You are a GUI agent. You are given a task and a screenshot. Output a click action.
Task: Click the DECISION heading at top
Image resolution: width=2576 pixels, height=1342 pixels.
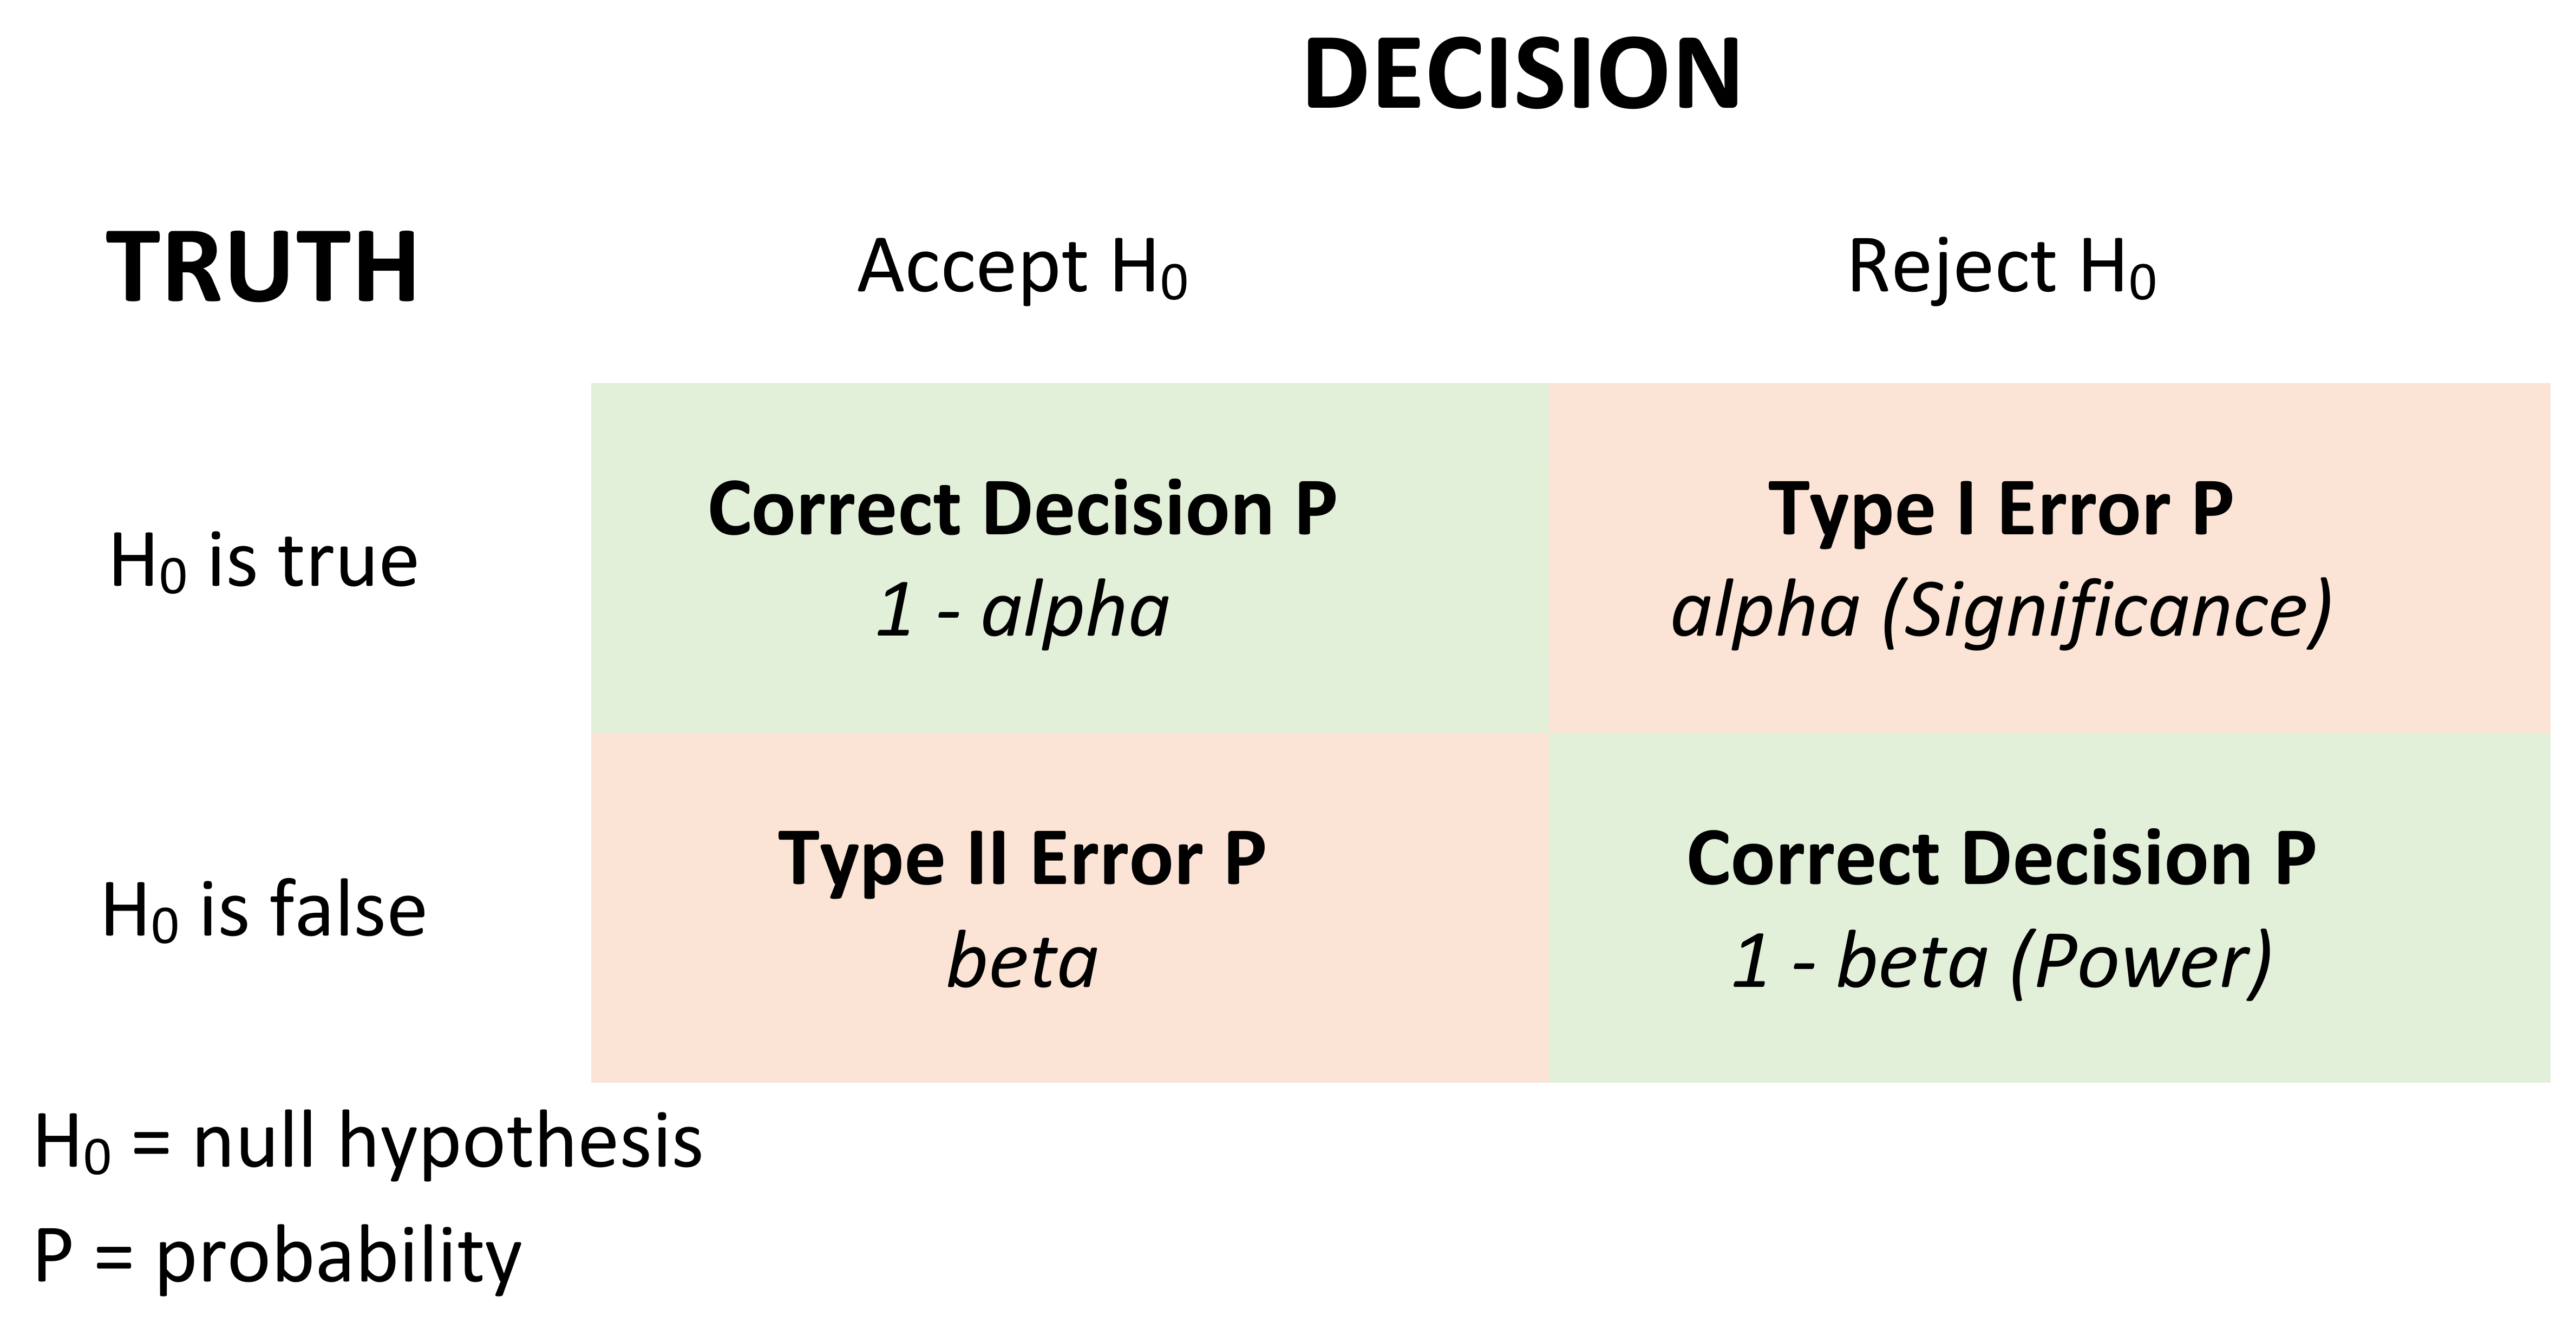click(x=1522, y=75)
